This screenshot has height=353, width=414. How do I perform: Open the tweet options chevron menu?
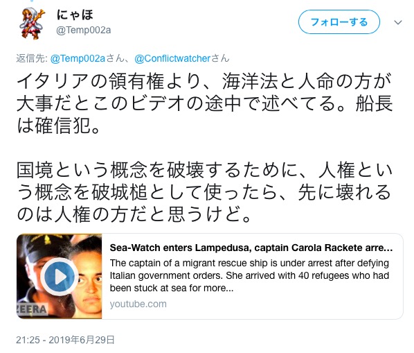point(398,22)
